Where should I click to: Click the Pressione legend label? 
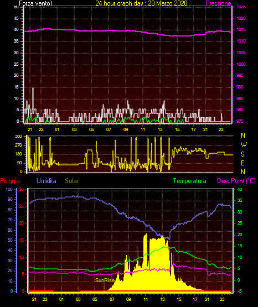point(218,3)
